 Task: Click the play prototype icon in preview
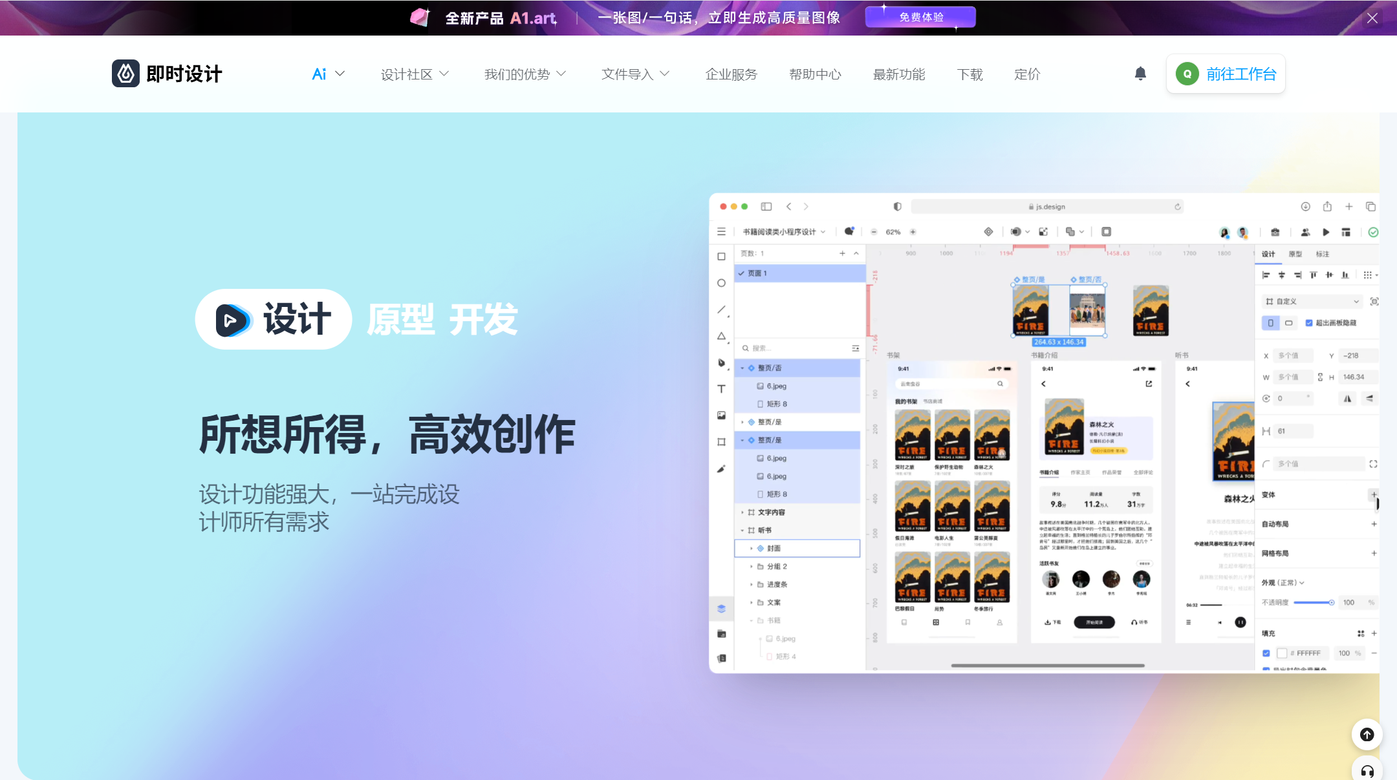pyautogui.click(x=1326, y=232)
